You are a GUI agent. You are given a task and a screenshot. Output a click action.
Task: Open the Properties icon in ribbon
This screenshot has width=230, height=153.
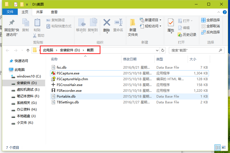[171, 23]
